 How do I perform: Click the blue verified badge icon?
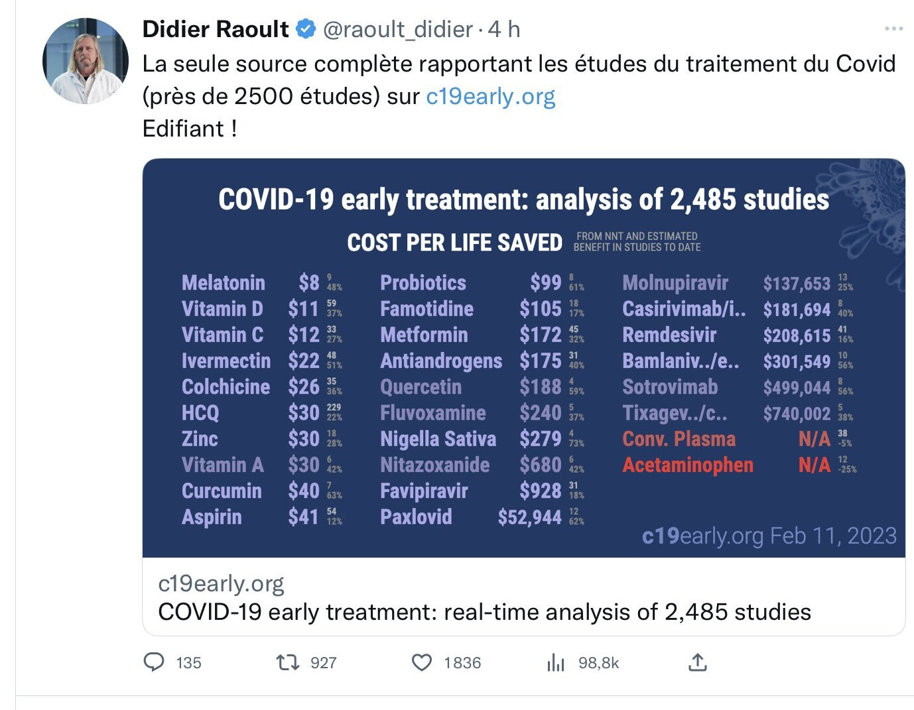pyautogui.click(x=306, y=29)
